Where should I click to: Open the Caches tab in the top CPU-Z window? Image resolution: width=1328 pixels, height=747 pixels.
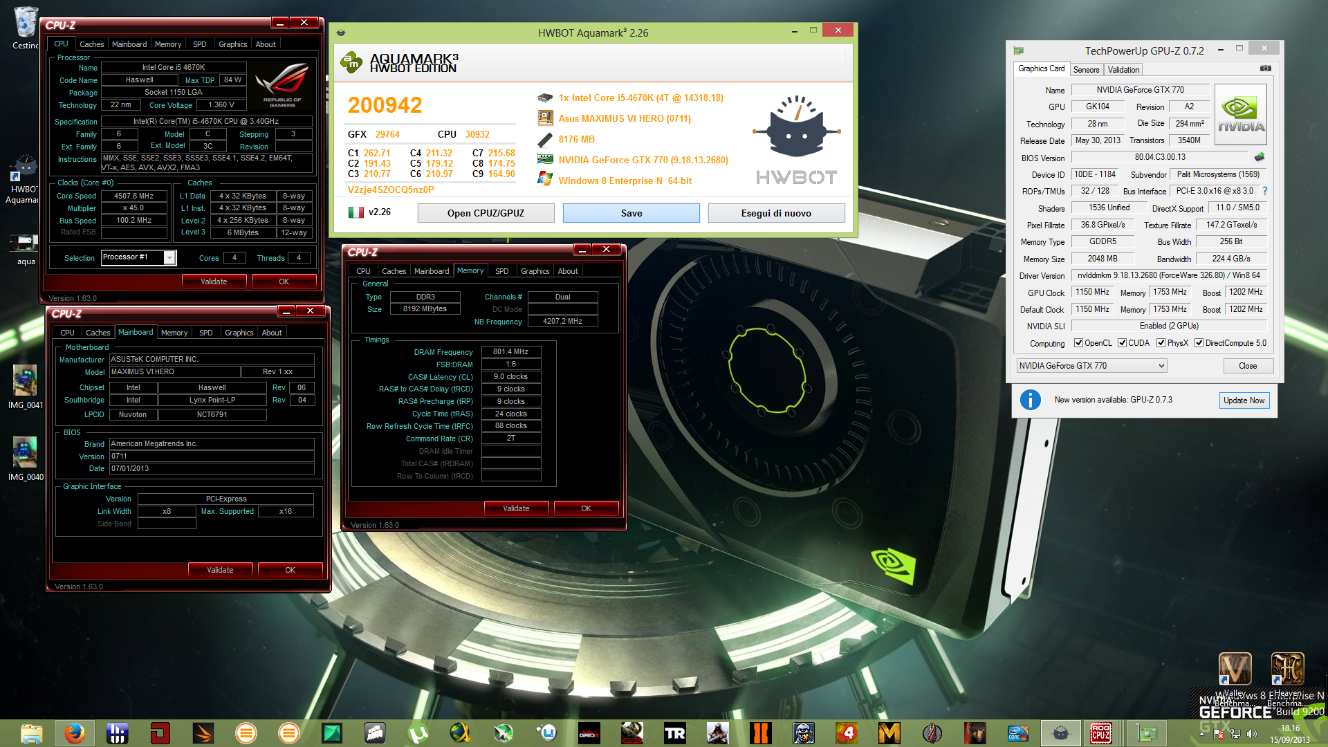click(92, 44)
